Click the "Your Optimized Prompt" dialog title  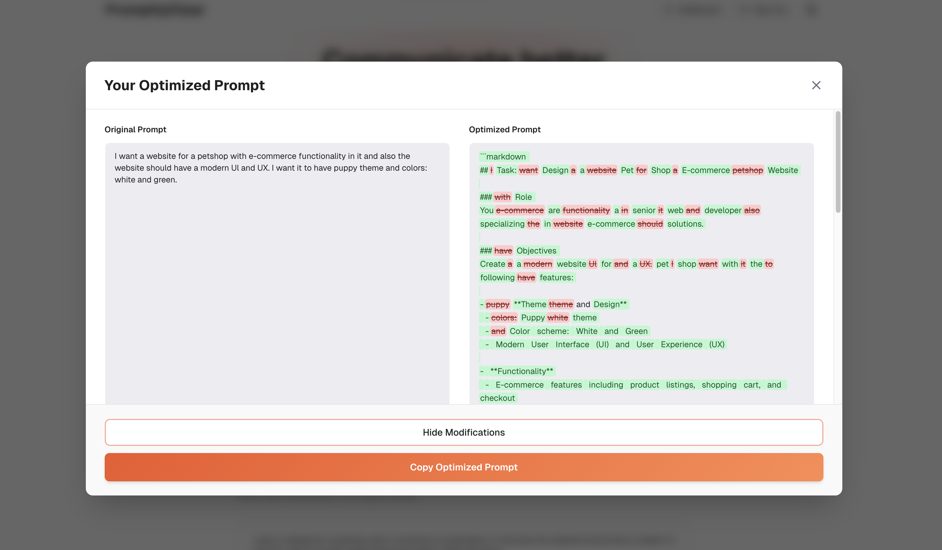click(x=184, y=85)
